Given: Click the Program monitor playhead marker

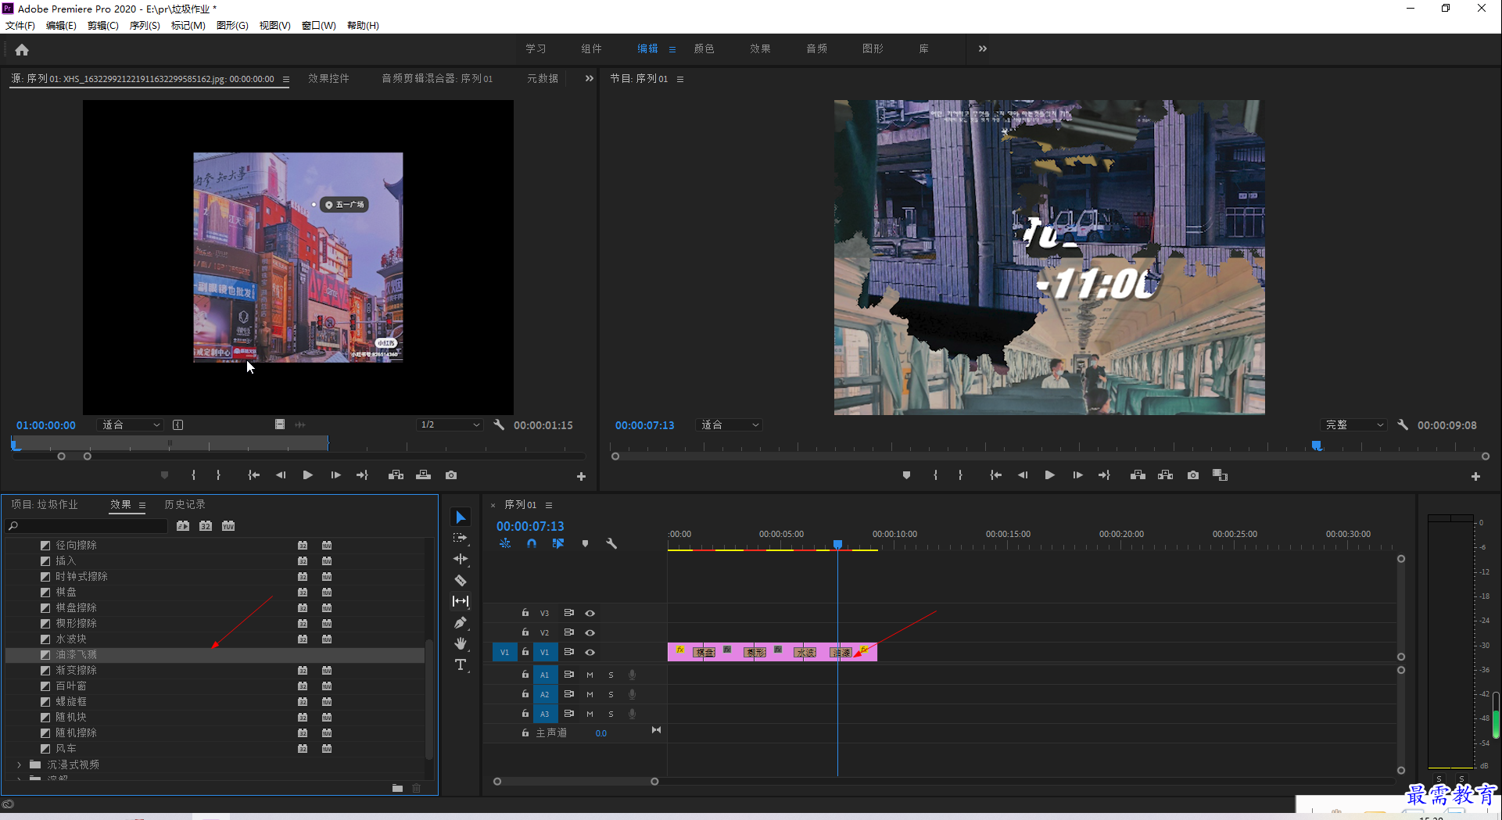Looking at the screenshot, I should coord(1317,446).
